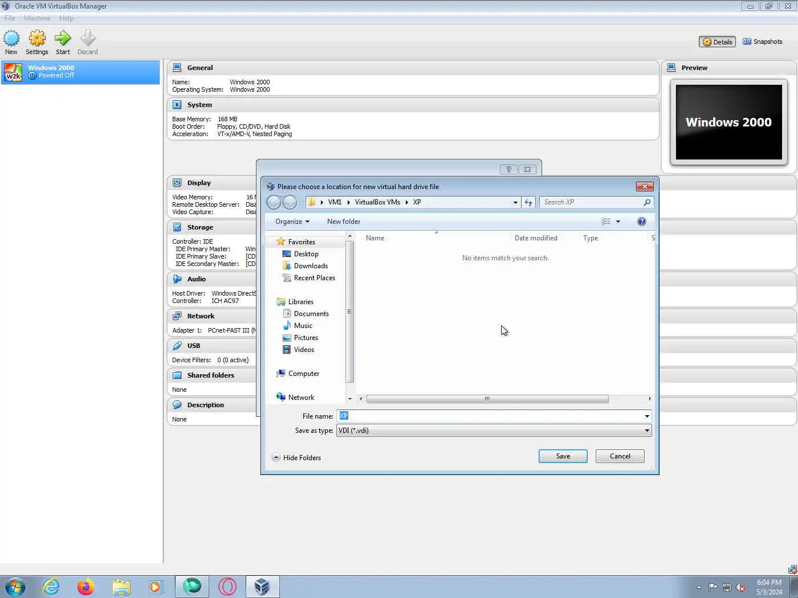Click the System section chip icon
Screen dimensions: 798x598
(x=177, y=105)
